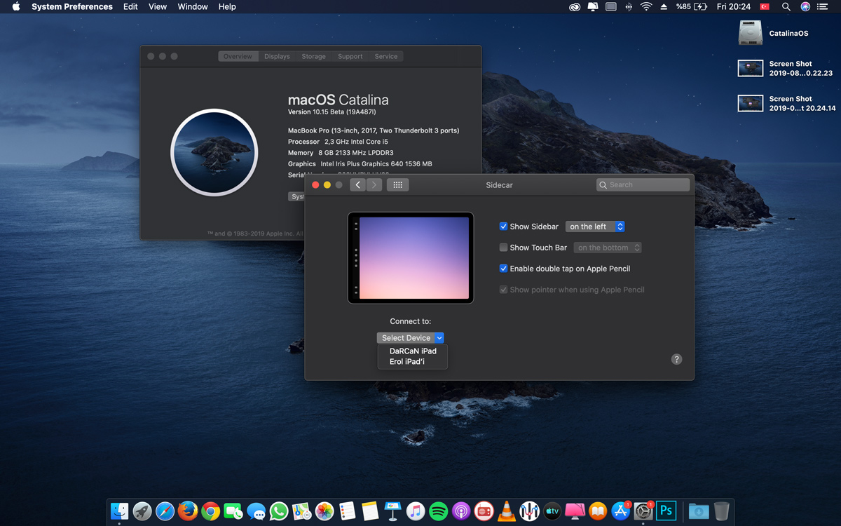Viewport: 841px width, 526px height.
Task: Click Bluetooth icon in menu bar
Action: point(629,6)
